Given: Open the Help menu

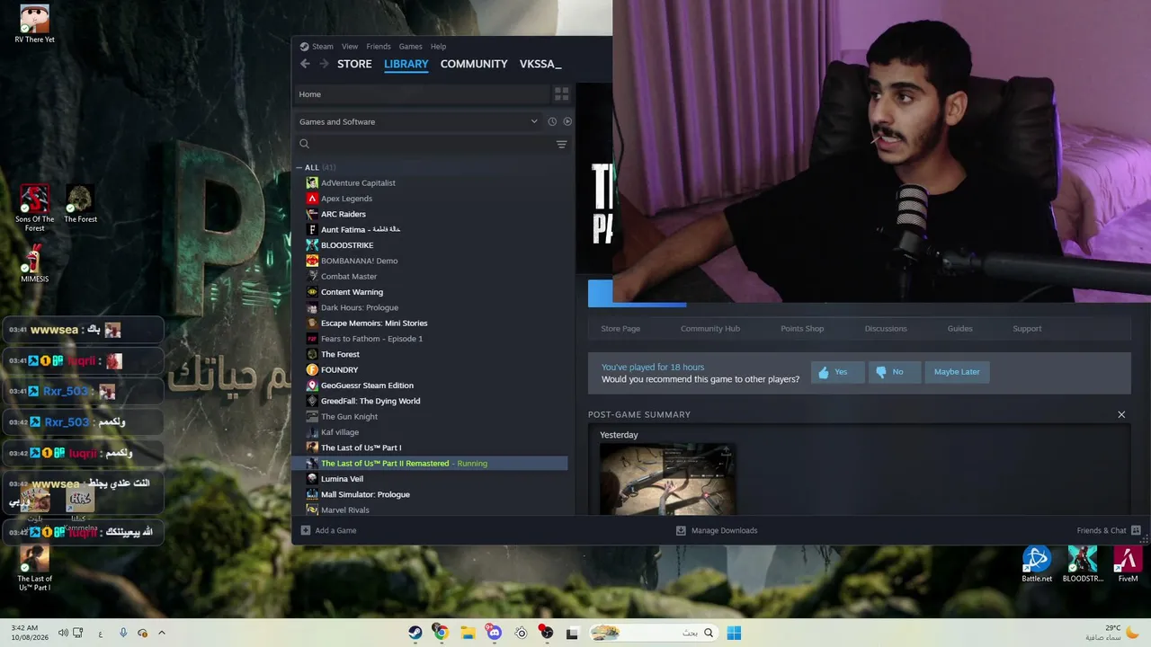Looking at the screenshot, I should 438,47.
